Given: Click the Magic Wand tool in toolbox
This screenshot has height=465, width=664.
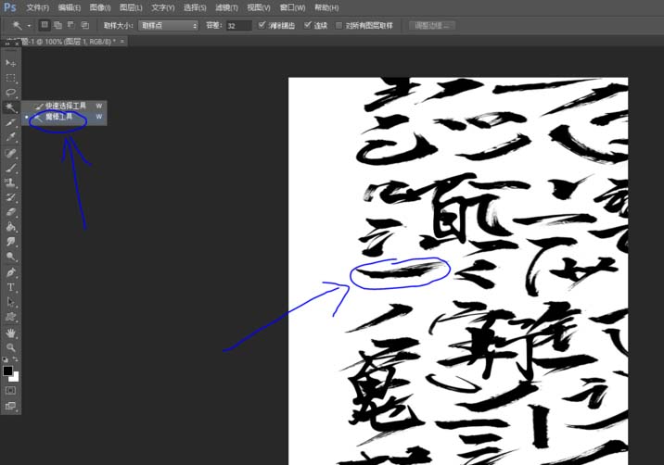Looking at the screenshot, I should tap(10, 107).
